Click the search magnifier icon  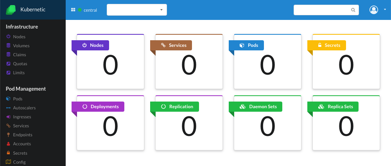[353, 10]
